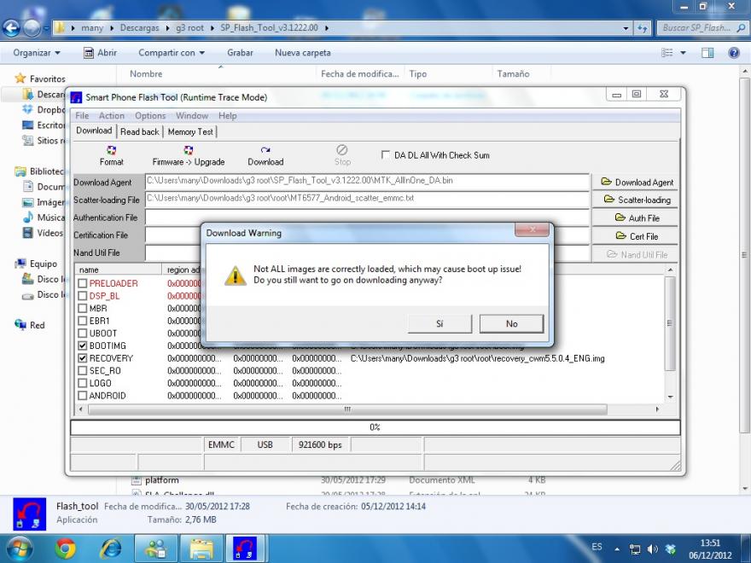This screenshot has height=563, width=751.
Task: Open the Options menu
Action: [x=150, y=115]
